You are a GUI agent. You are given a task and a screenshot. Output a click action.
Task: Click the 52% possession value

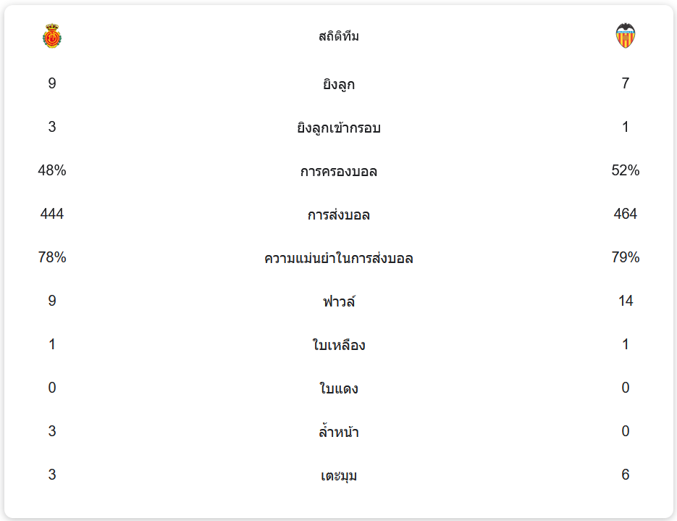[625, 171]
